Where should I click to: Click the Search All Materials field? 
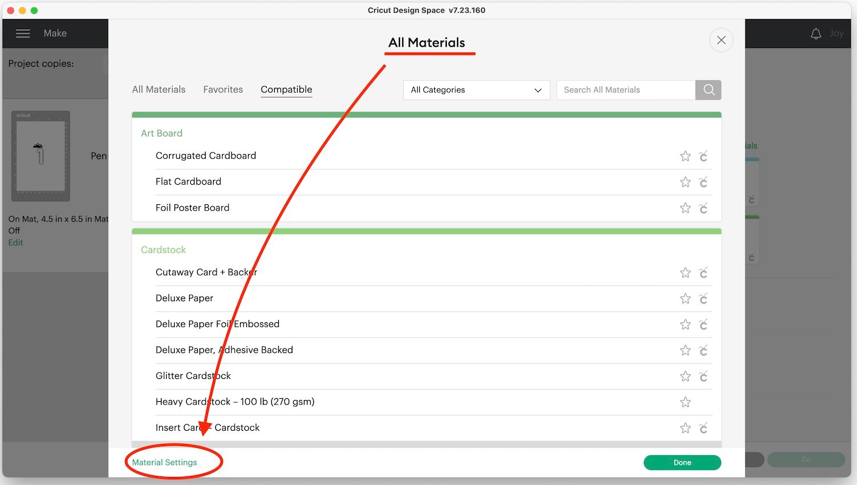pyautogui.click(x=626, y=90)
